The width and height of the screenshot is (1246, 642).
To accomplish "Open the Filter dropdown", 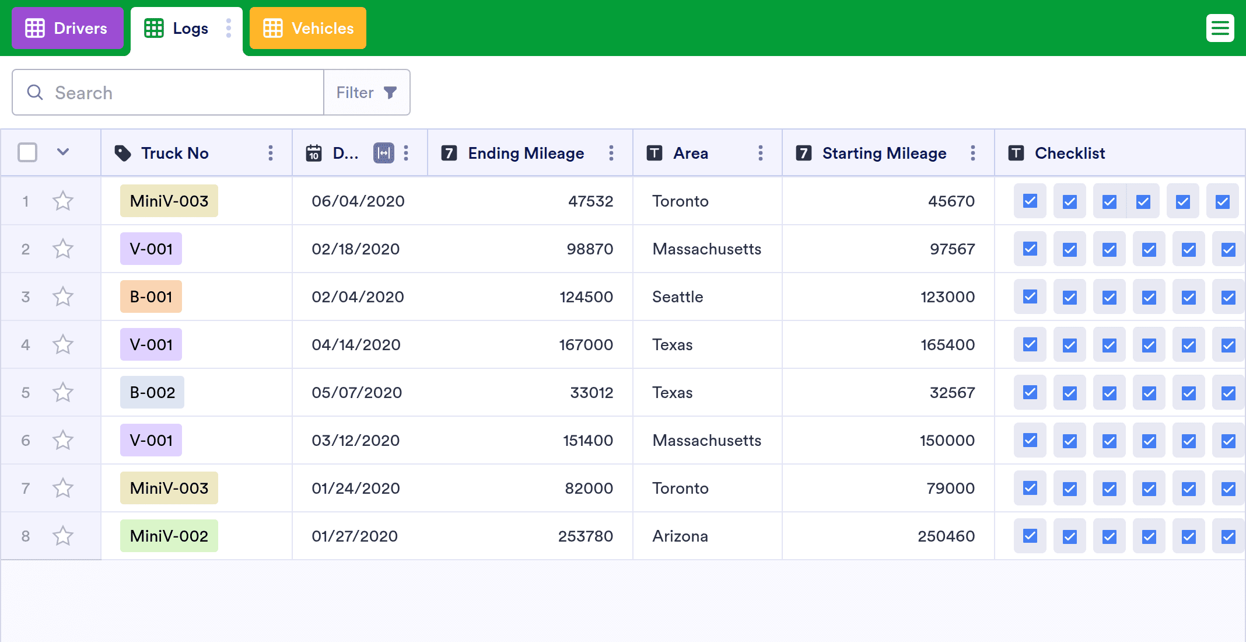I will tap(367, 92).
